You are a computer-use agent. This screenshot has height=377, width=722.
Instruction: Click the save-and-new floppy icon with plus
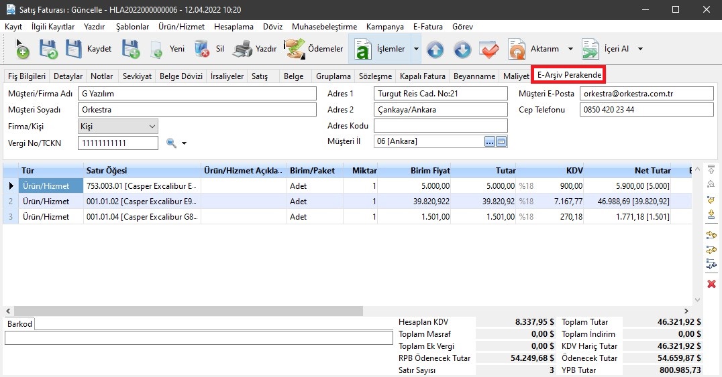(131, 49)
